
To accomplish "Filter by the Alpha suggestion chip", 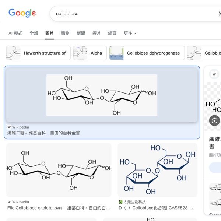I will [x=90, y=53].
